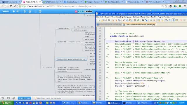Click the mindmeister logo

[84, 11]
